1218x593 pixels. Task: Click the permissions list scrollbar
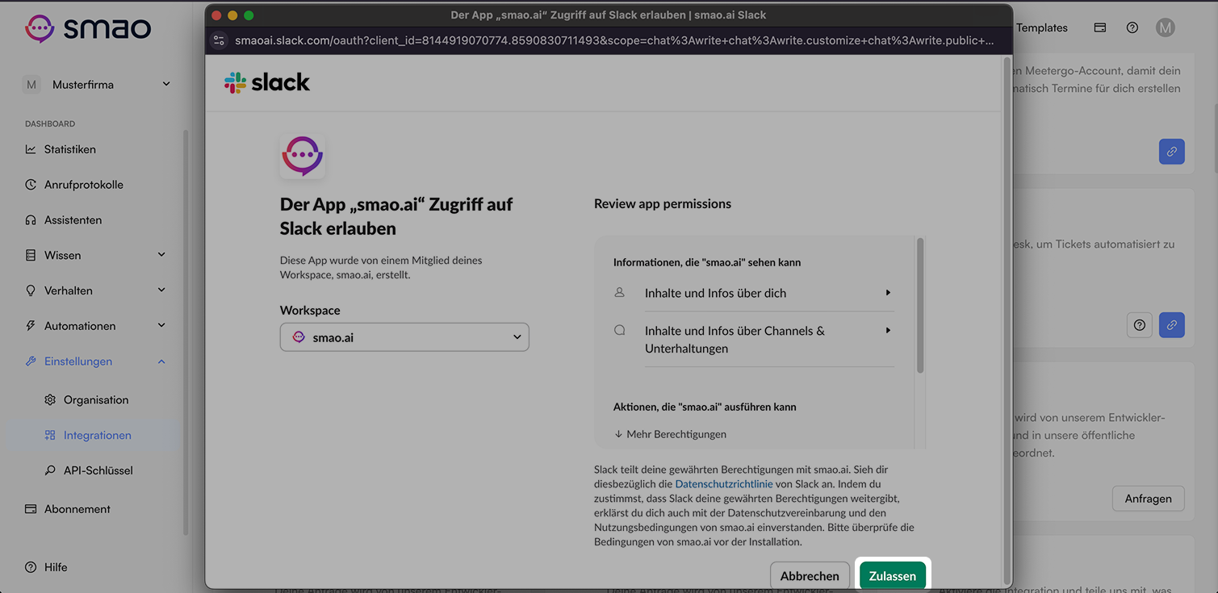click(920, 305)
